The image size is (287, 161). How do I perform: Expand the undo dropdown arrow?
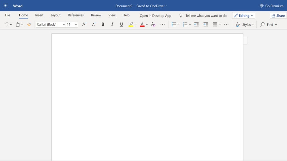click(11, 25)
